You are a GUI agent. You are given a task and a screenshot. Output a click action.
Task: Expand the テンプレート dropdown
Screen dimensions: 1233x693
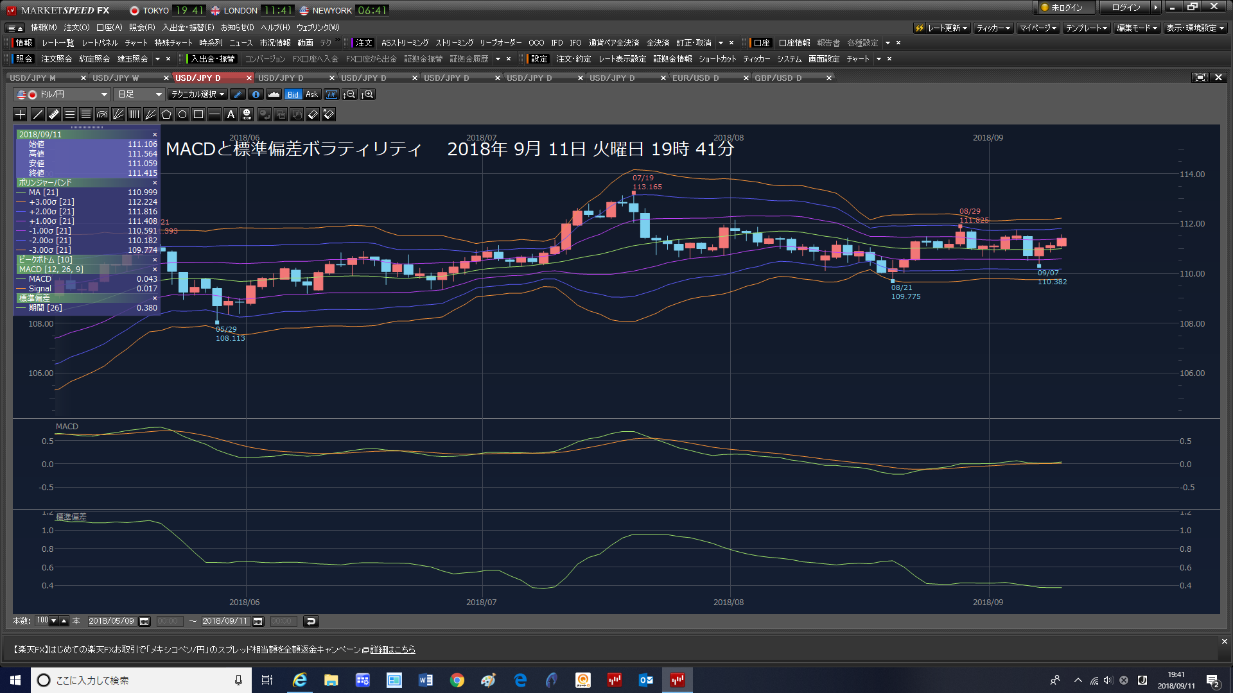(1087, 28)
